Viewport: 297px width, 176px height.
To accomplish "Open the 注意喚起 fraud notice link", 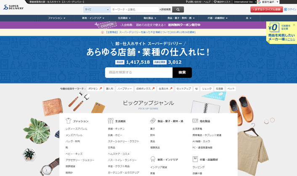I will (150, 32).
